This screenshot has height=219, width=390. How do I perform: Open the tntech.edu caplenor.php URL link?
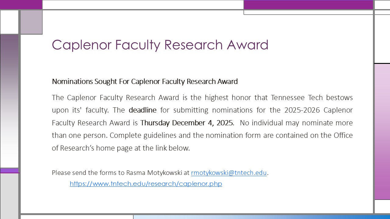click(146, 184)
